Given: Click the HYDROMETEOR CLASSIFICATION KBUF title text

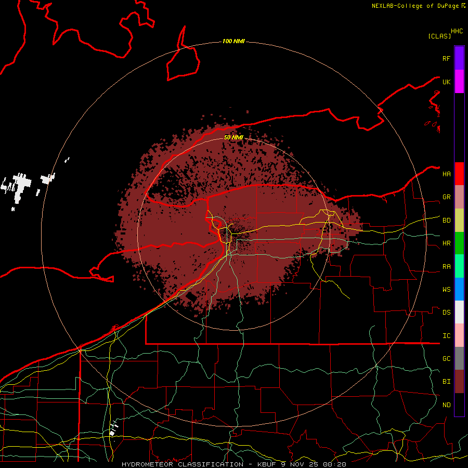Looking at the screenshot, I should [x=233, y=464].
